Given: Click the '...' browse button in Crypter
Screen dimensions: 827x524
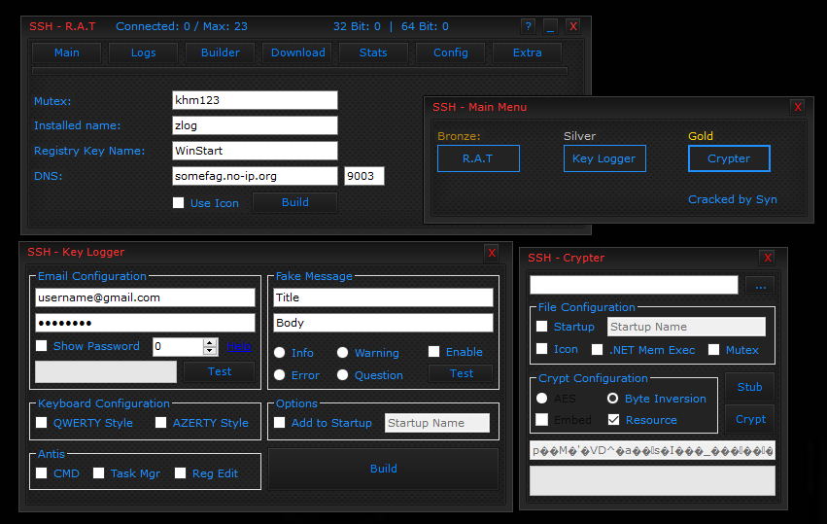Looking at the screenshot, I should pyautogui.click(x=760, y=286).
